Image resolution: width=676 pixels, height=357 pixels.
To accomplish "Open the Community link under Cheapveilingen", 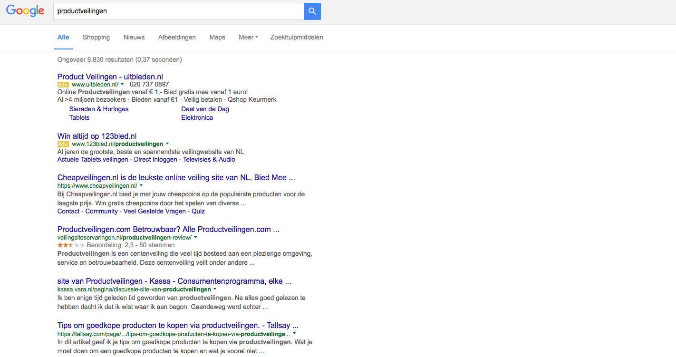I will click(102, 211).
